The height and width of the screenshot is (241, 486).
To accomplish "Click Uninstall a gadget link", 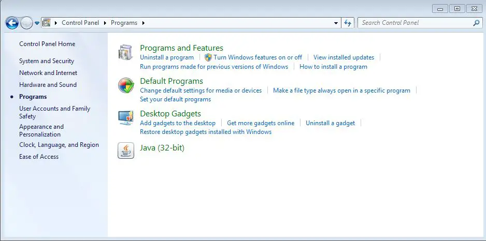I will tap(331, 123).
